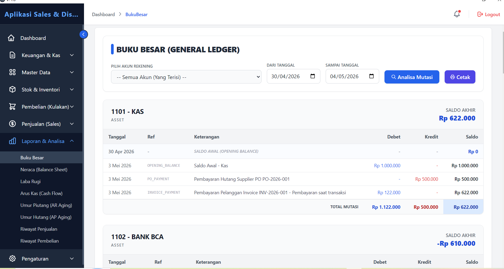Screen dimensions: 504x269
Task: Collapse the Laporan & Analisa chevron
Action: coord(72,141)
